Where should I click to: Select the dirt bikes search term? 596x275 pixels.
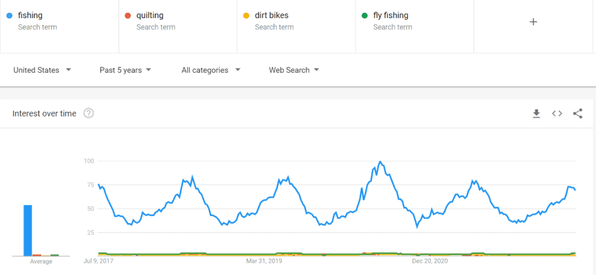[x=271, y=16]
